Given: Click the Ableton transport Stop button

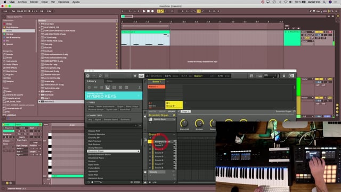Looking at the screenshot, I should (x=148, y=11).
